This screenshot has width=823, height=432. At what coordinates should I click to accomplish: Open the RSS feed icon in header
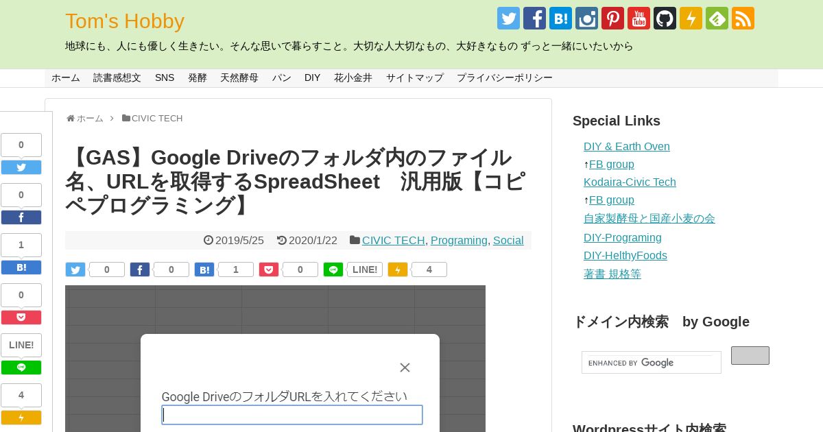click(x=743, y=18)
